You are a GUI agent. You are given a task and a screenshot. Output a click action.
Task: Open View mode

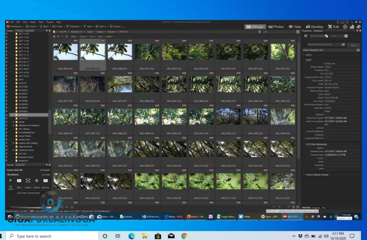pyautogui.click(x=295, y=27)
